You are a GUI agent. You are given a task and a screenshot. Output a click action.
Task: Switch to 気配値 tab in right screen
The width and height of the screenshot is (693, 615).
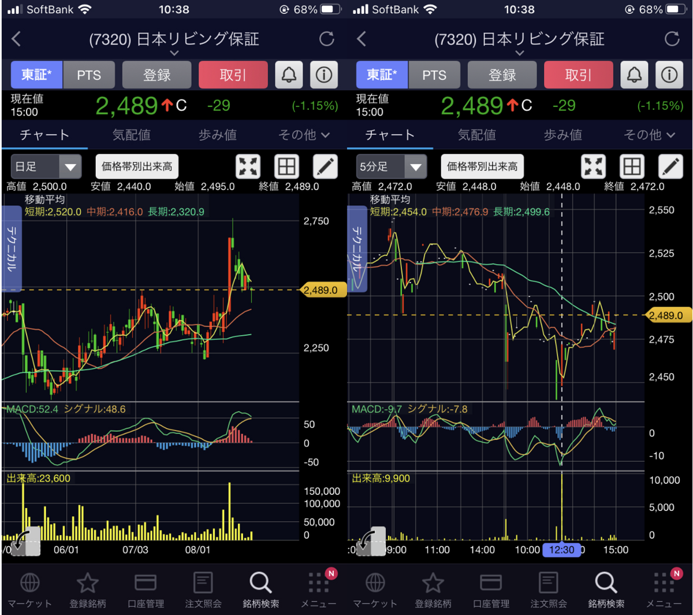click(x=476, y=135)
